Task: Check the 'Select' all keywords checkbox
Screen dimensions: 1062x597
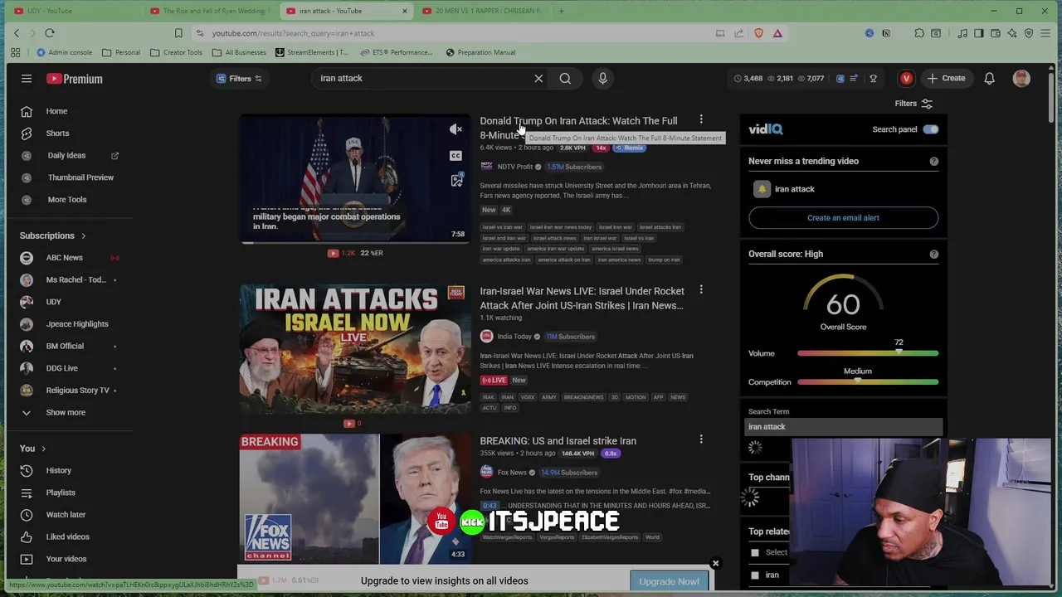Action: (x=754, y=552)
